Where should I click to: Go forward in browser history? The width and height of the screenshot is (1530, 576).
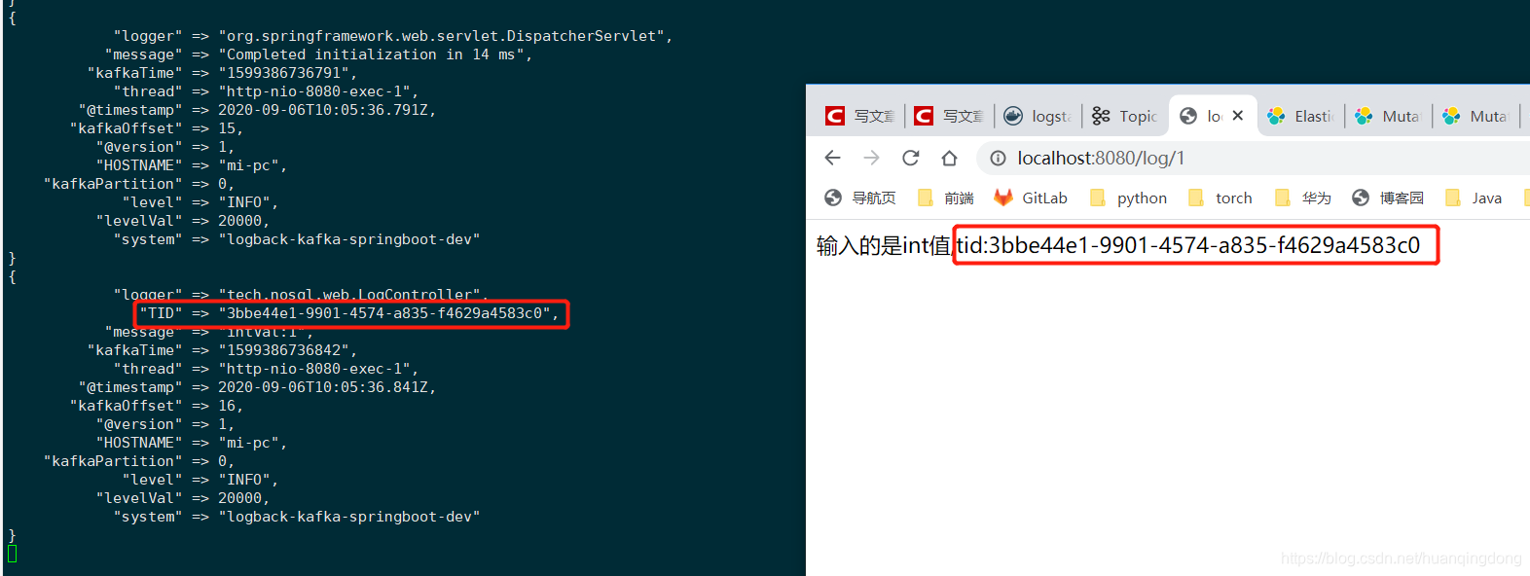(871, 158)
